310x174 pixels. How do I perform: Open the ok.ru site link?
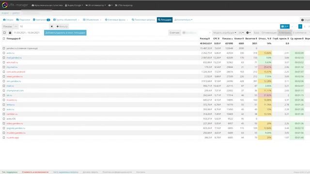[9, 95]
